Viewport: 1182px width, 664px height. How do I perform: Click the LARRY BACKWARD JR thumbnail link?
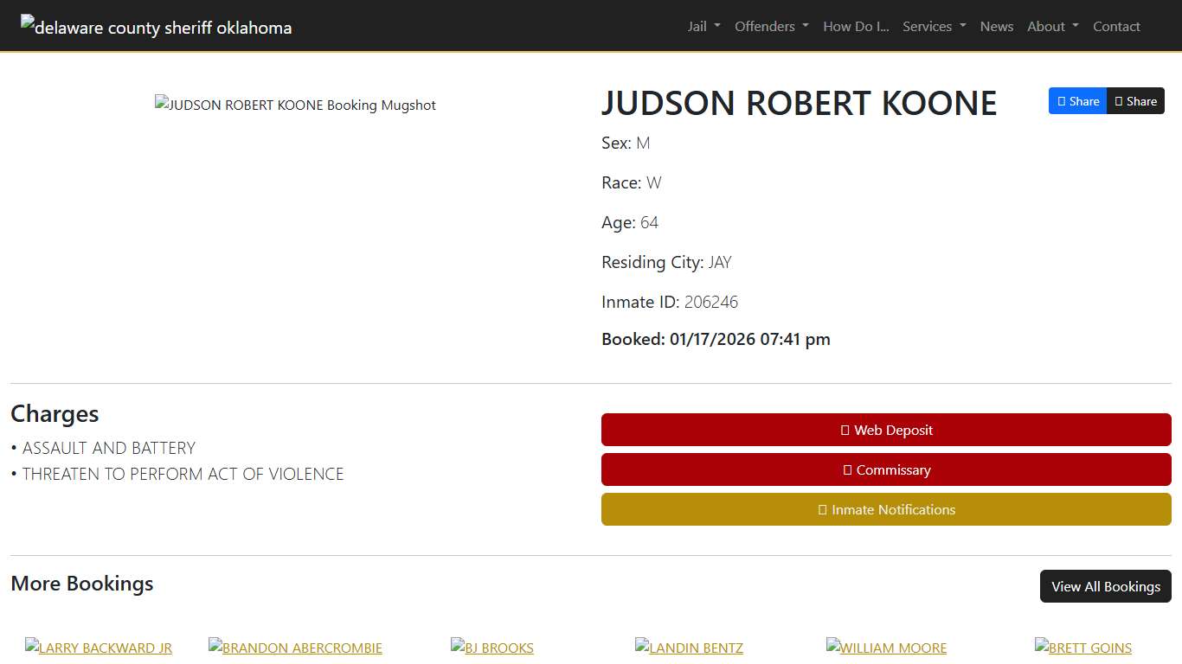[99, 648]
